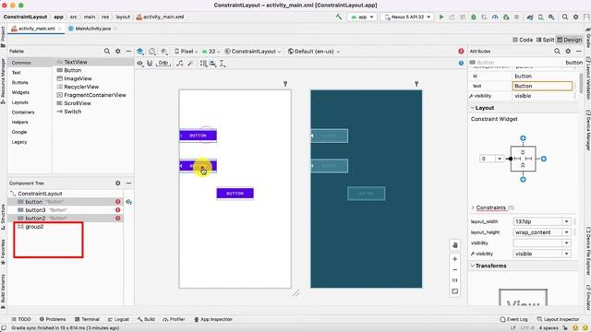This screenshot has height=332, width=591.
Task: Run the app with the green play icon
Action: (x=441, y=17)
